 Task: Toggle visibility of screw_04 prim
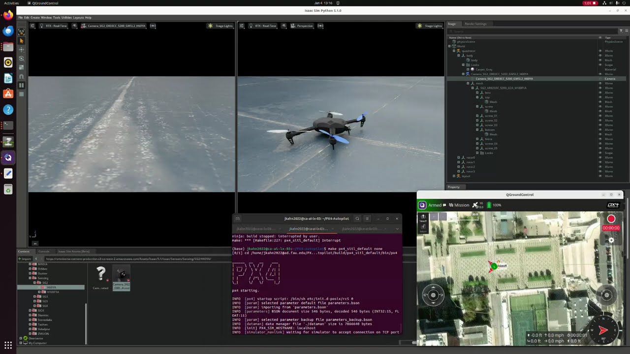pyautogui.click(x=600, y=144)
